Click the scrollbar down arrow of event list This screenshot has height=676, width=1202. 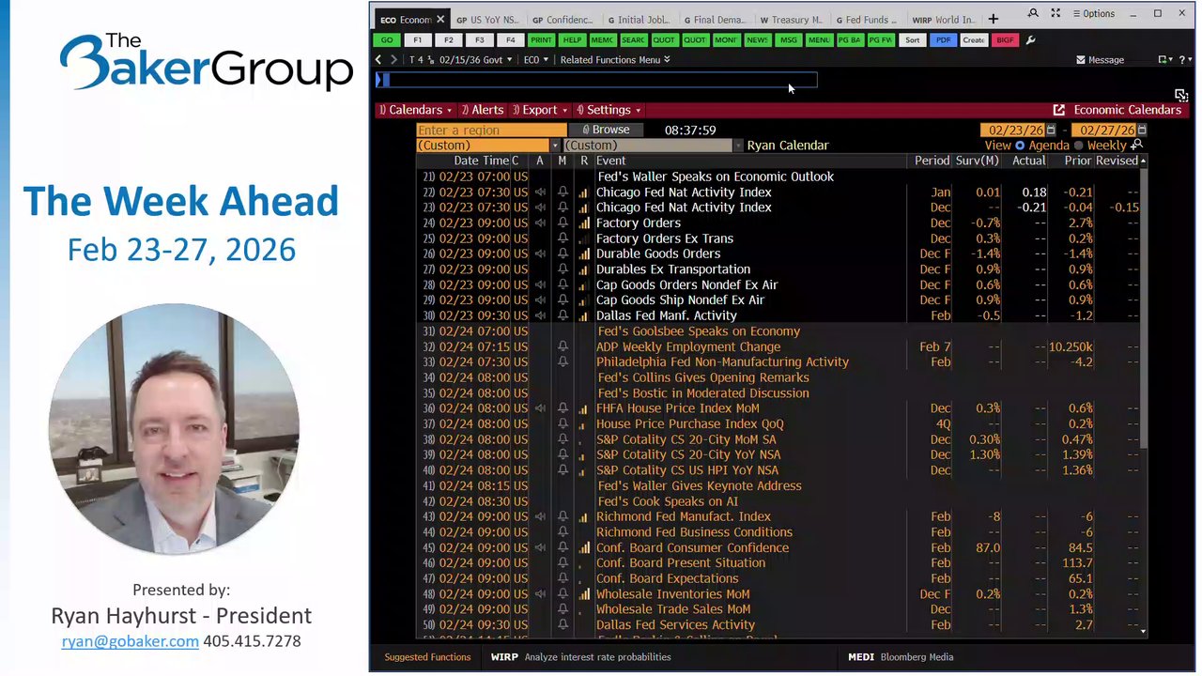pos(1143,632)
